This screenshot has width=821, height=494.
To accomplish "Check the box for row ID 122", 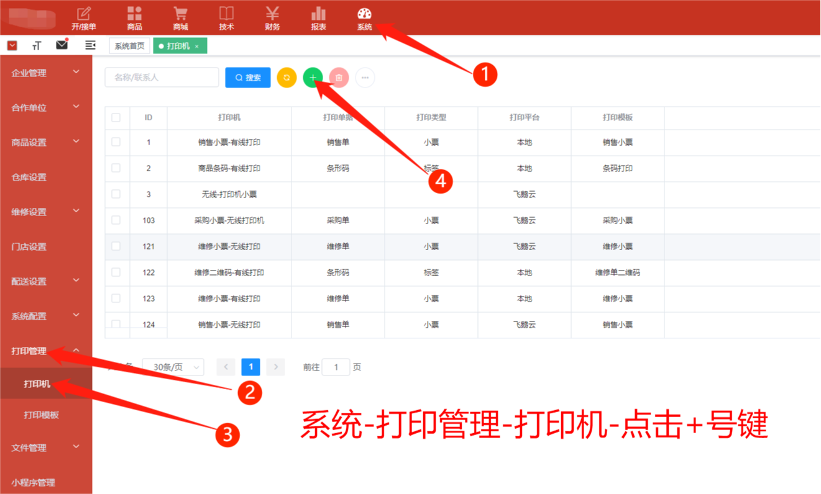I will 116,272.
